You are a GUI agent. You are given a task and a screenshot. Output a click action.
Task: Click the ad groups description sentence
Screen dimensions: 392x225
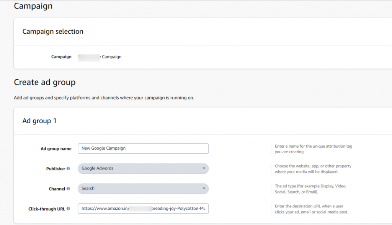point(104,98)
